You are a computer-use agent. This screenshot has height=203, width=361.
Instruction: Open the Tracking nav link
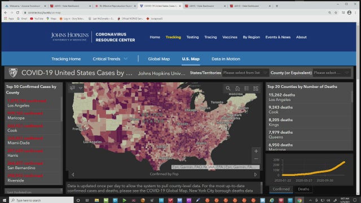tap(173, 37)
